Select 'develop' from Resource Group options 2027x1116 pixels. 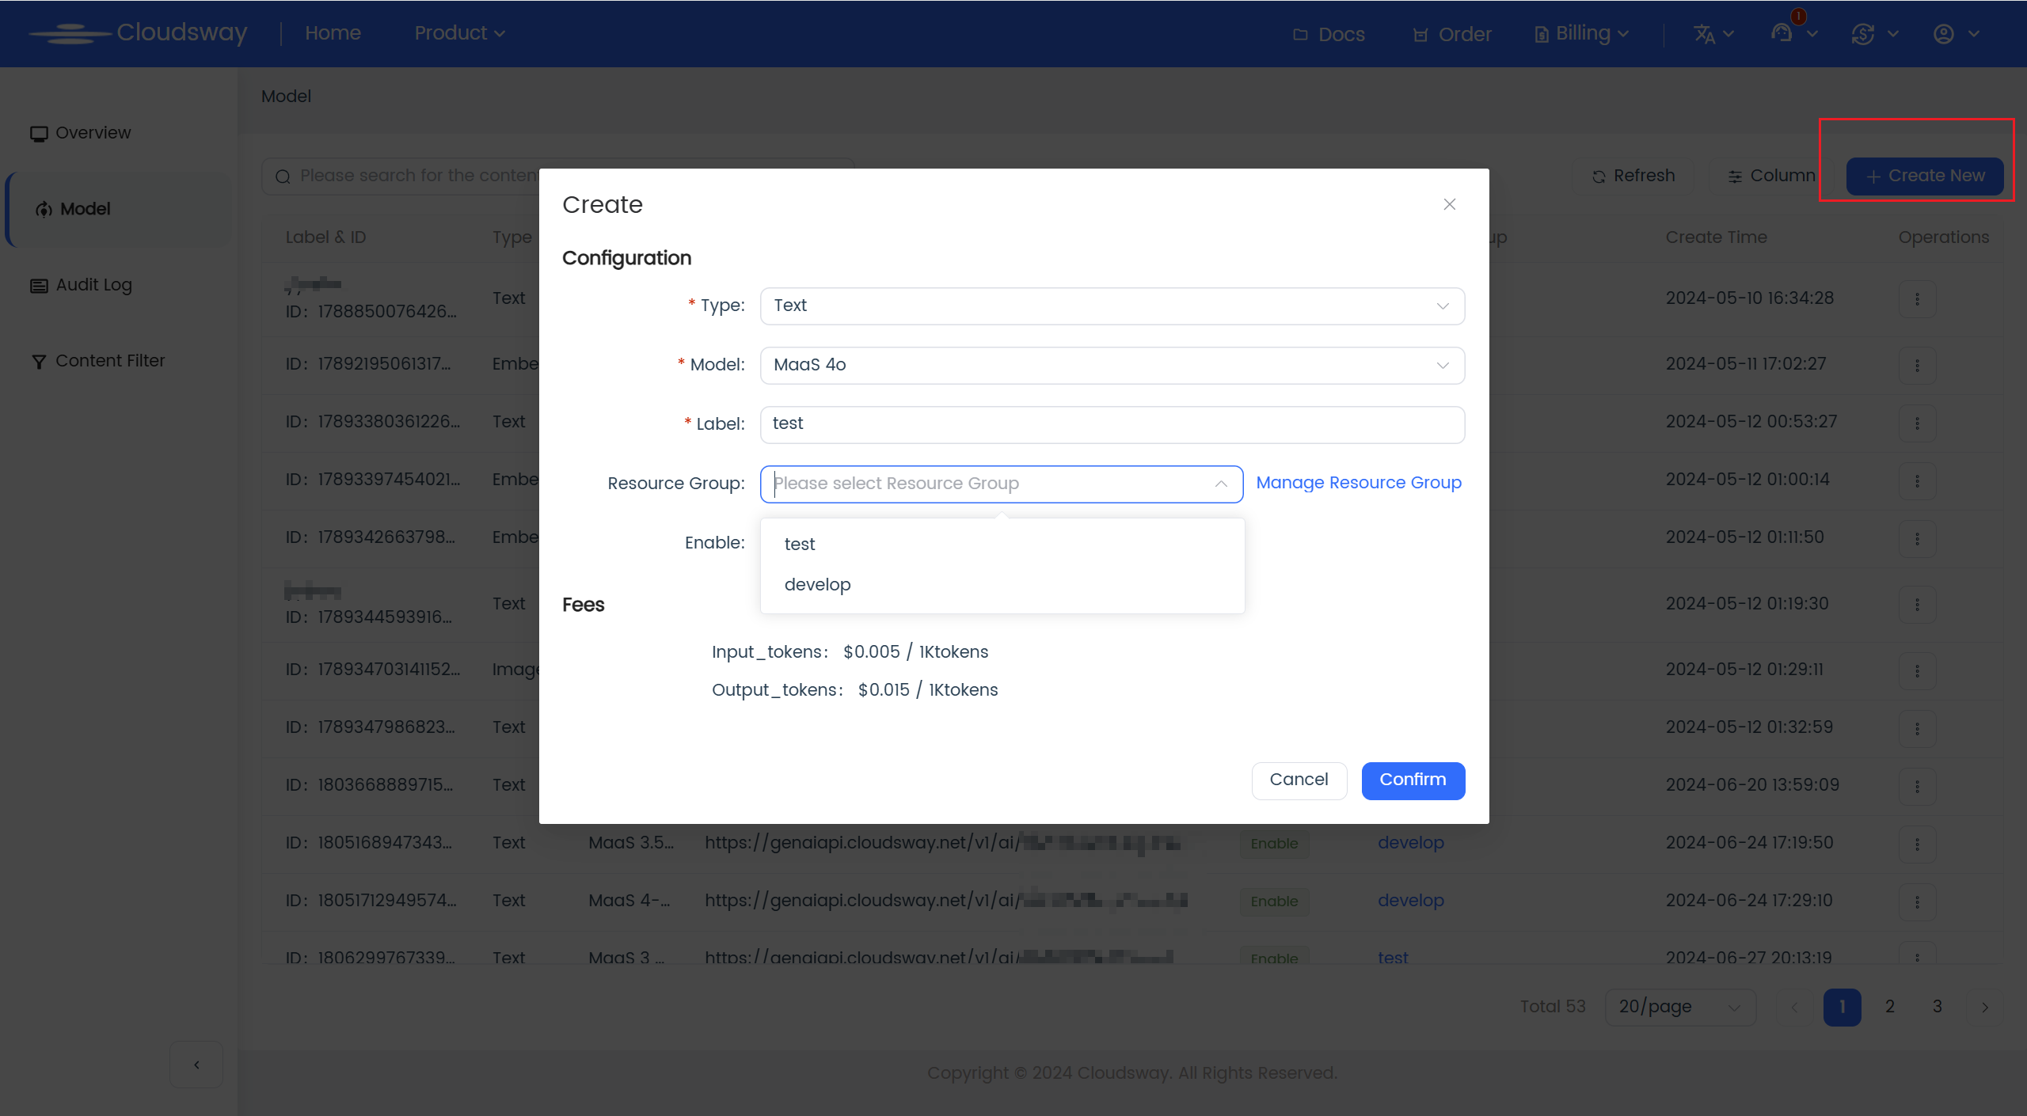[818, 584]
